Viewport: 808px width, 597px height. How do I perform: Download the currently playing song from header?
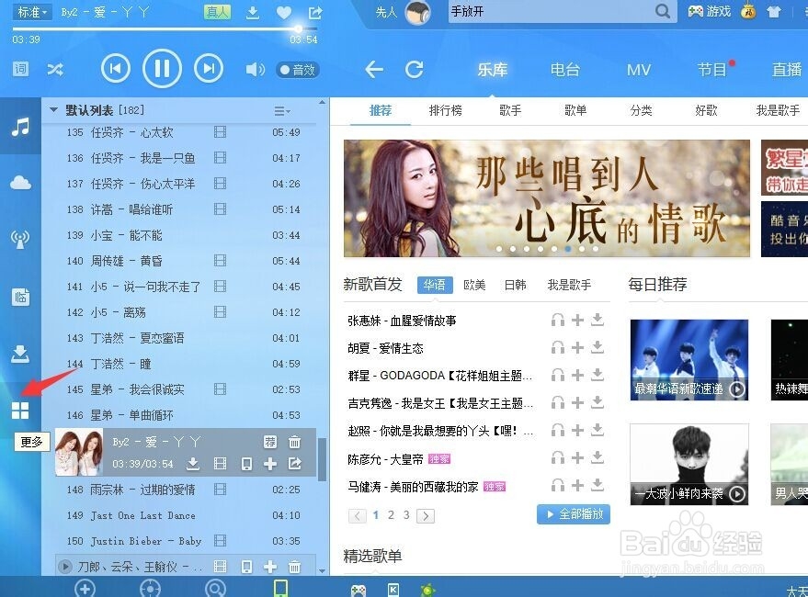[253, 13]
